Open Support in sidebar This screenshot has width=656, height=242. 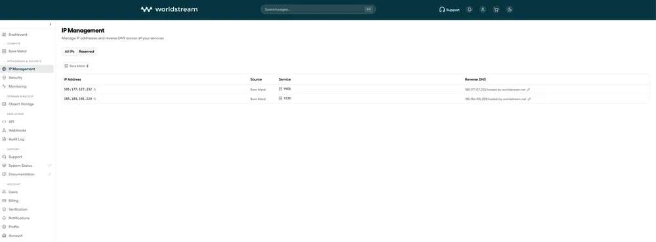16,157
